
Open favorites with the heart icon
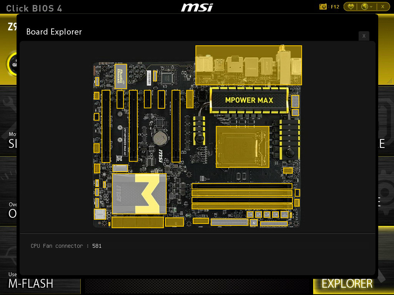click(x=351, y=7)
